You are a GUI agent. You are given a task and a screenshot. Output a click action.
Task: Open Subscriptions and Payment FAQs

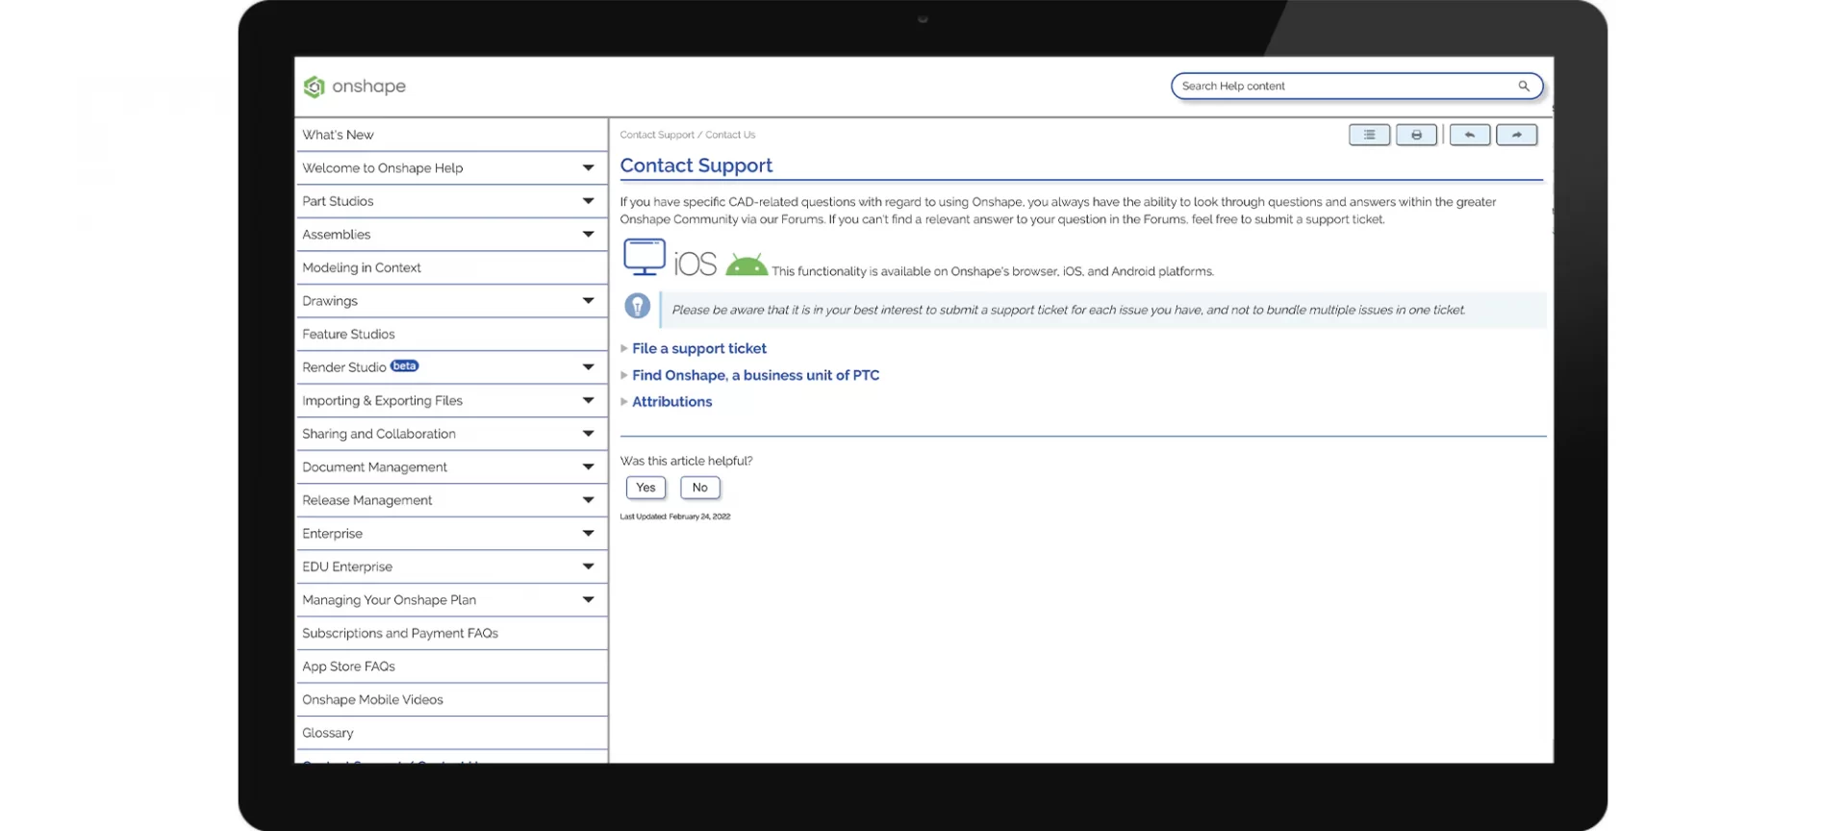pyautogui.click(x=400, y=633)
